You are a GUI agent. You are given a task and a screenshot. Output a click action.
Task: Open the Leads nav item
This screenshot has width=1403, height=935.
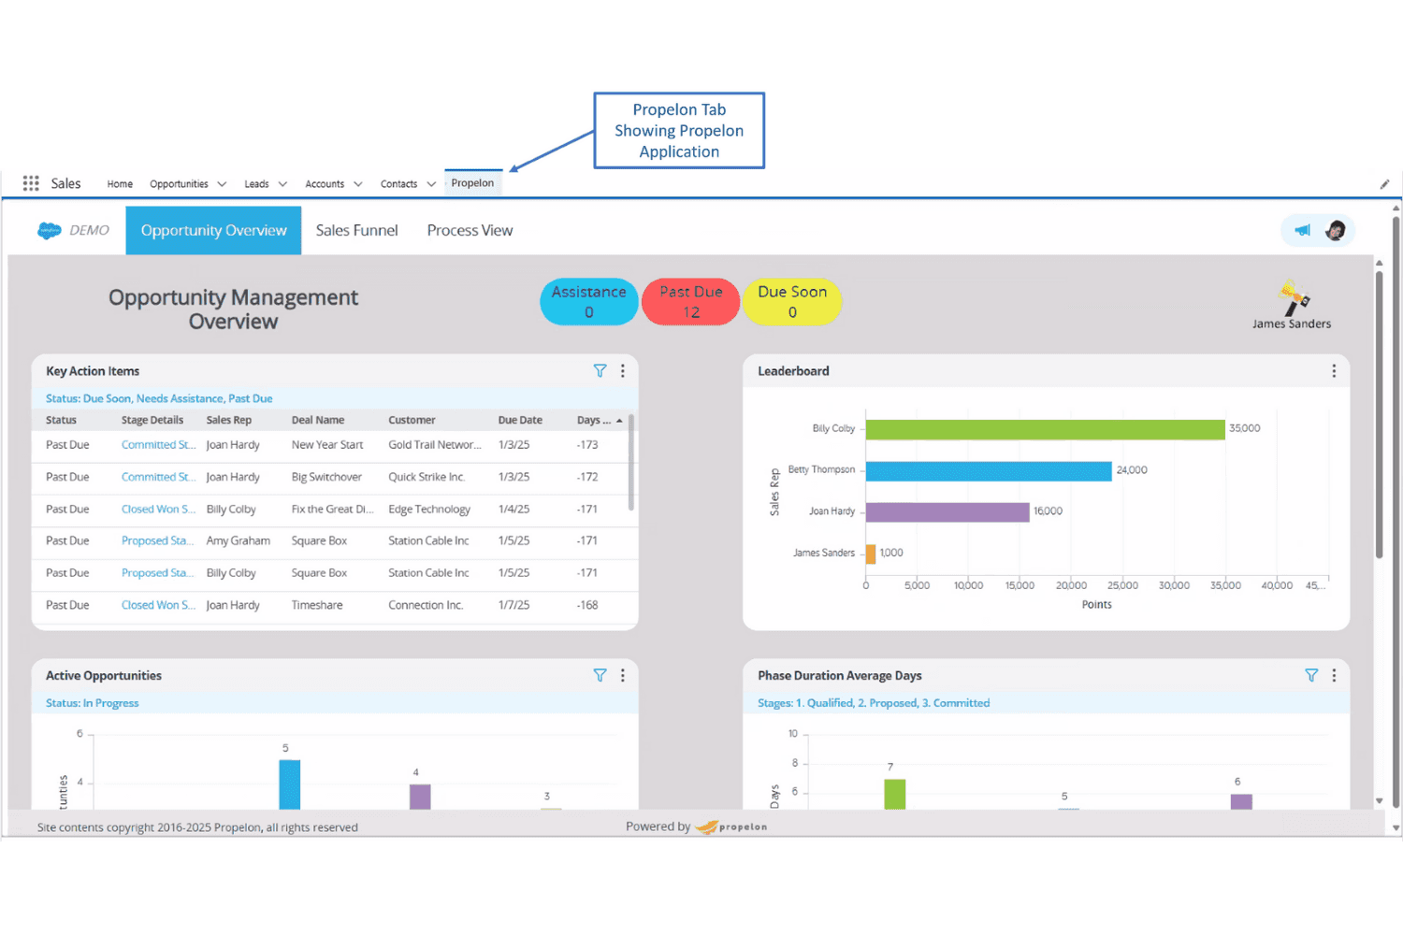256,184
